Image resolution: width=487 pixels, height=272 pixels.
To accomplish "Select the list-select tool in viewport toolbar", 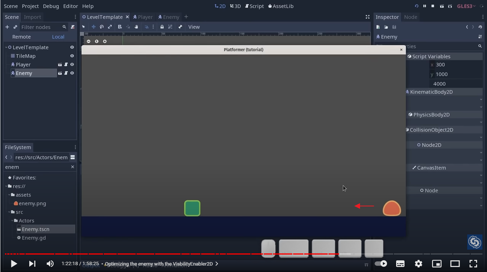I will pos(120,27).
